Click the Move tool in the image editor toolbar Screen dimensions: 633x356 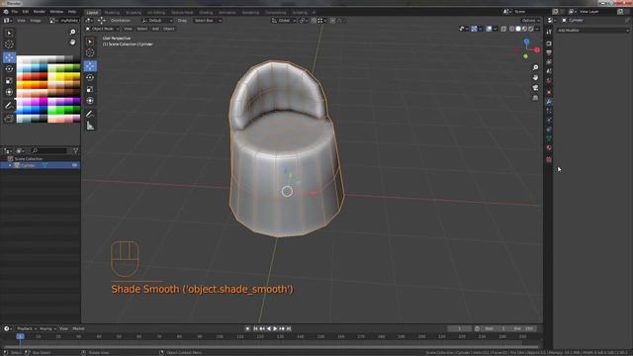coord(9,57)
